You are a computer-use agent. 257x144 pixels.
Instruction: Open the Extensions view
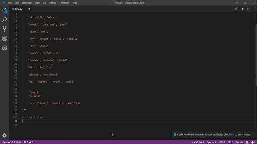click(x=4, y=48)
